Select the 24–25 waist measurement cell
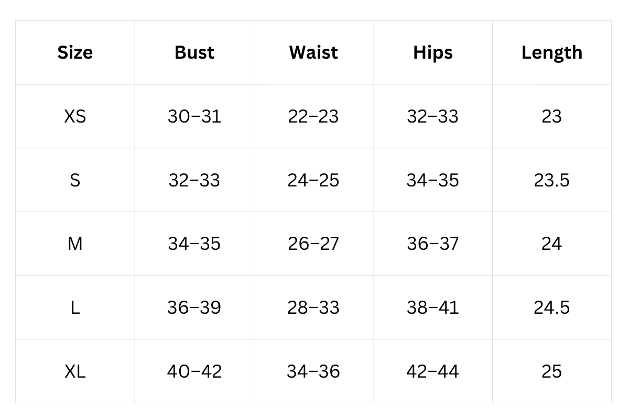 313,180
